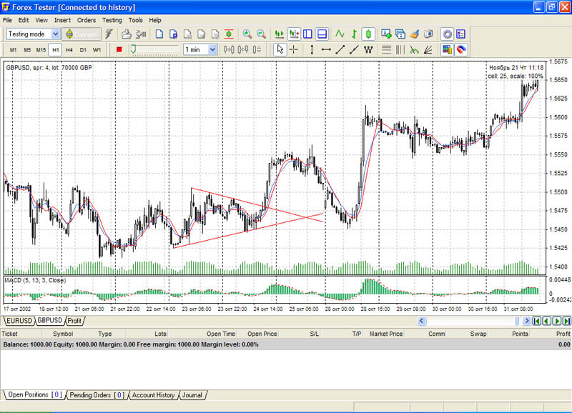572x413 pixels.
Task: Select the horizontal line tool
Action: click(x=326, y=49)
